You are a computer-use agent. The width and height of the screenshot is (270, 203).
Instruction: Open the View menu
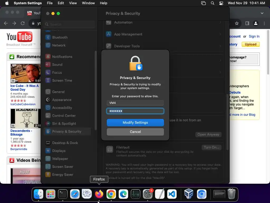pos(73,3)
